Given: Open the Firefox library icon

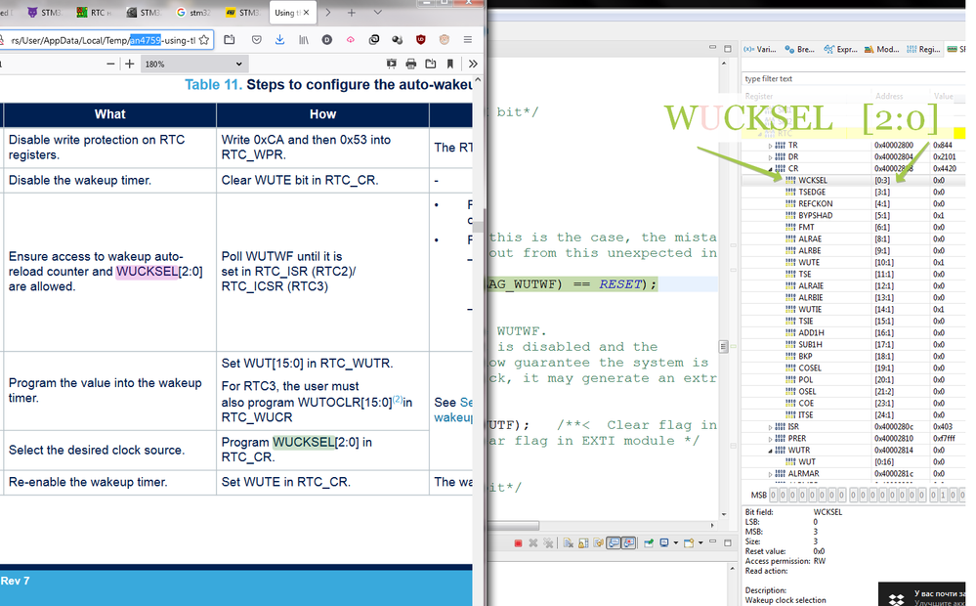Looking at the screenshot, I should [x=303, y=40].
